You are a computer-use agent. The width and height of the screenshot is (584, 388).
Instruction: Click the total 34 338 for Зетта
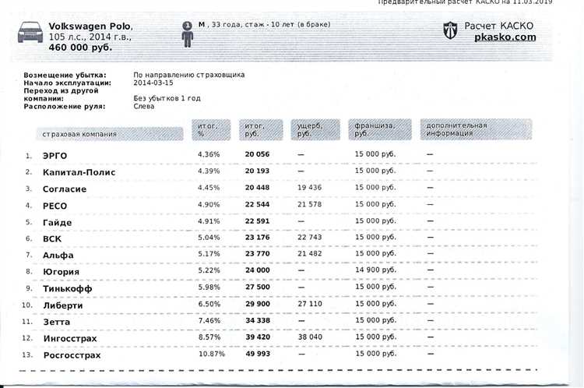click(x=258, y=320)
